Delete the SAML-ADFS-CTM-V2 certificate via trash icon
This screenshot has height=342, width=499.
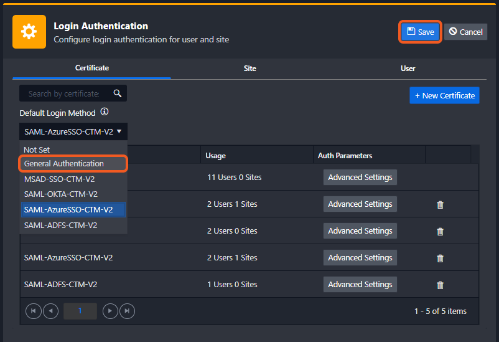pos(441,285)
